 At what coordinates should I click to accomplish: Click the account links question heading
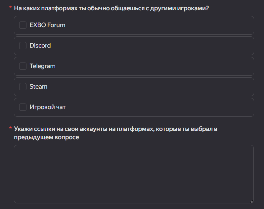pyautogui.click(x=115, y=133)
